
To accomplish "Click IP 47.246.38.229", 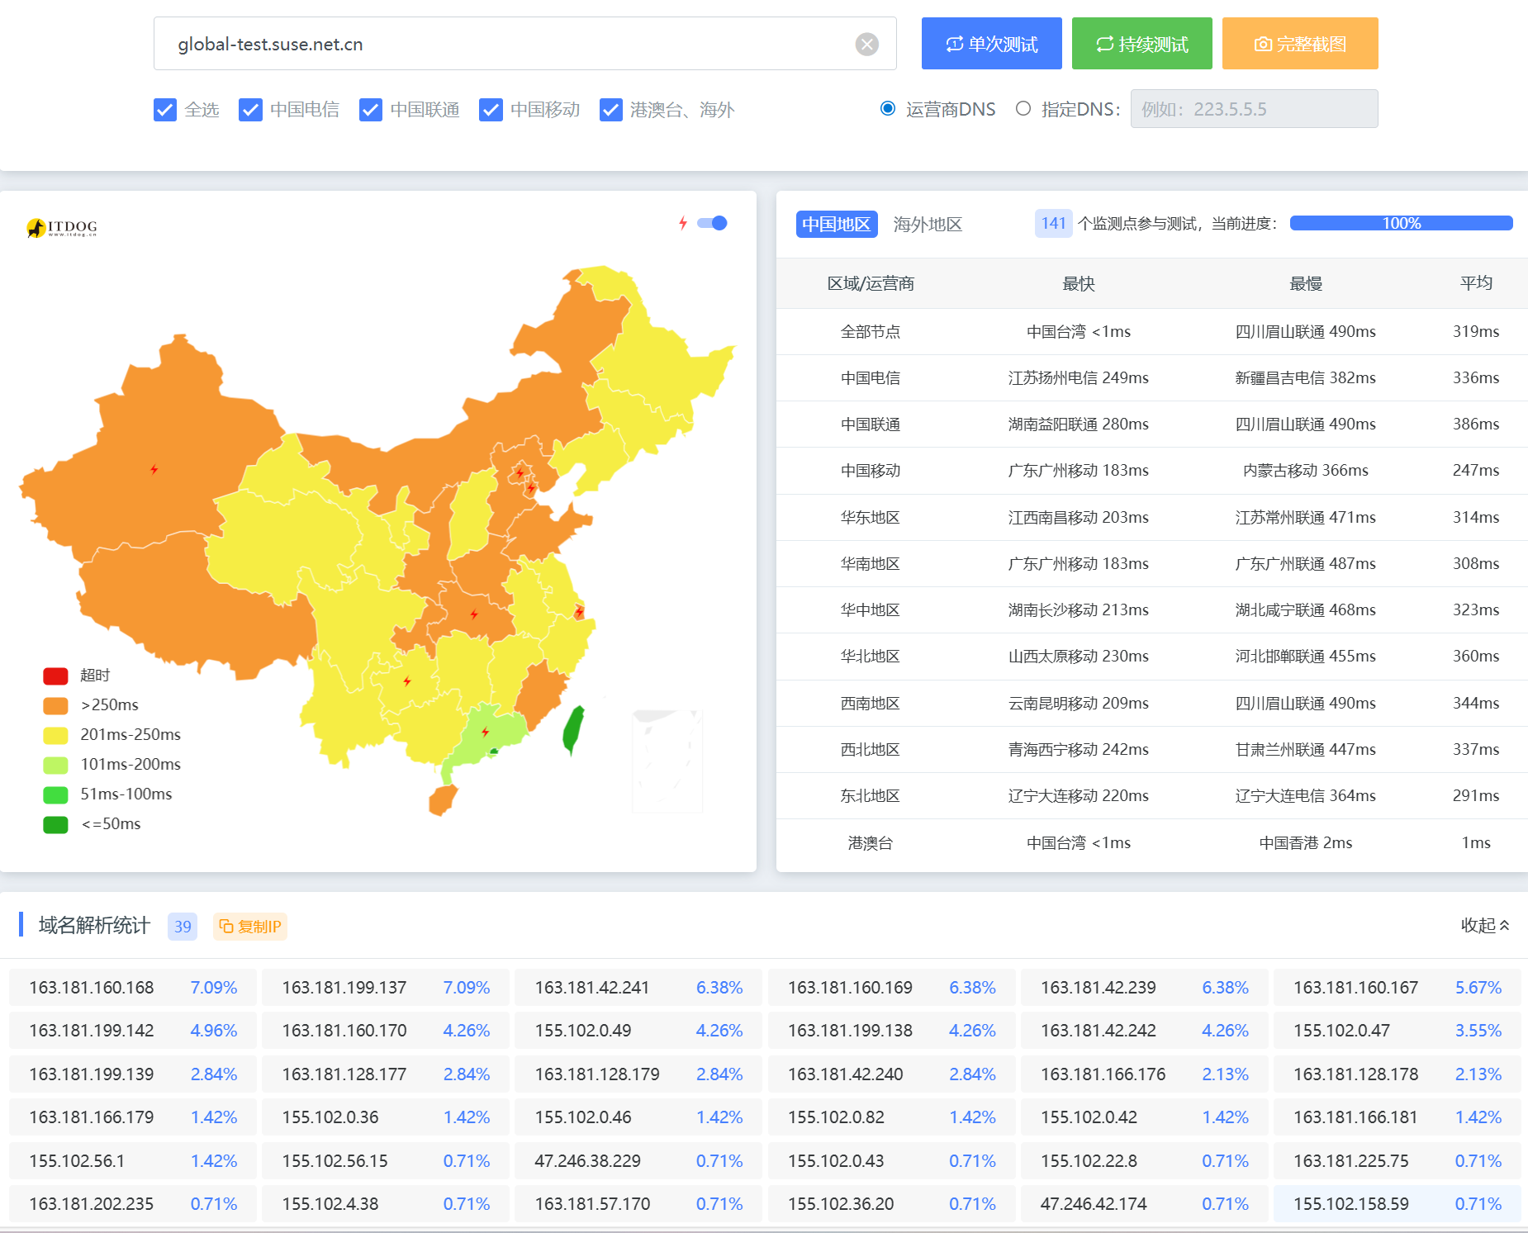I will pos(588,1161).
